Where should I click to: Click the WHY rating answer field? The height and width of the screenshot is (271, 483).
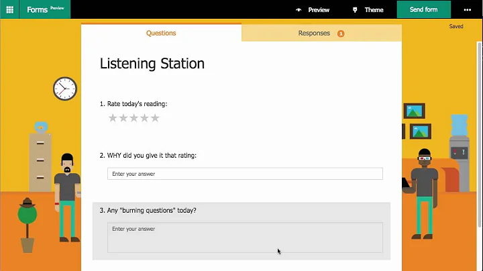(x=245, y=174)
